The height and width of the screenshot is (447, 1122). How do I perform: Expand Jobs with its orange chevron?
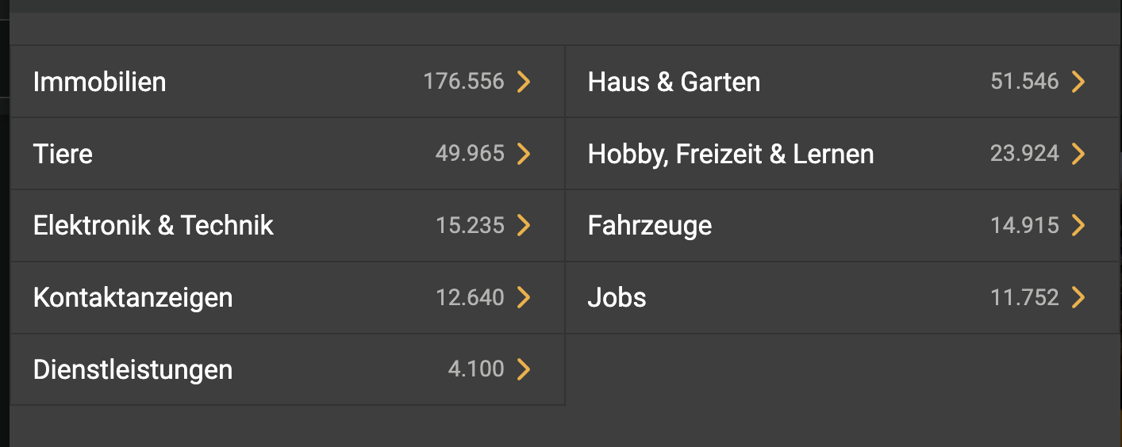click(x=1078, y=298)
